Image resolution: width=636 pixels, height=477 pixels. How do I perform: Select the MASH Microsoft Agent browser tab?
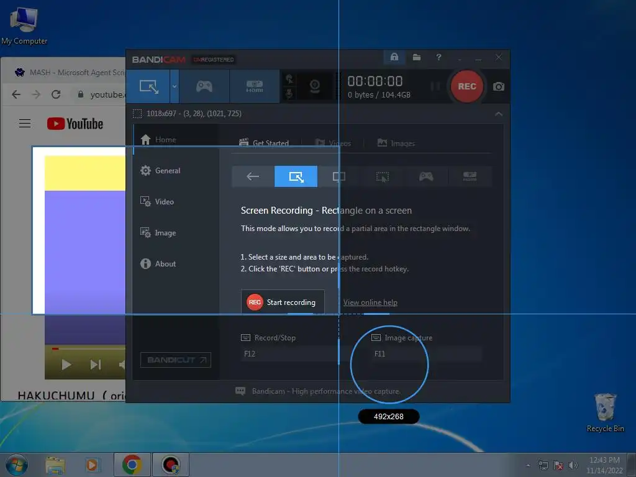pyautogui.click(x=69, y=73)
